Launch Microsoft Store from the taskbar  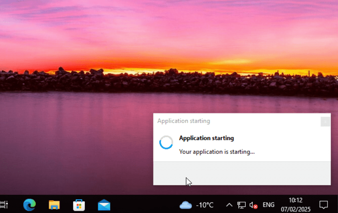click(79, 204)
